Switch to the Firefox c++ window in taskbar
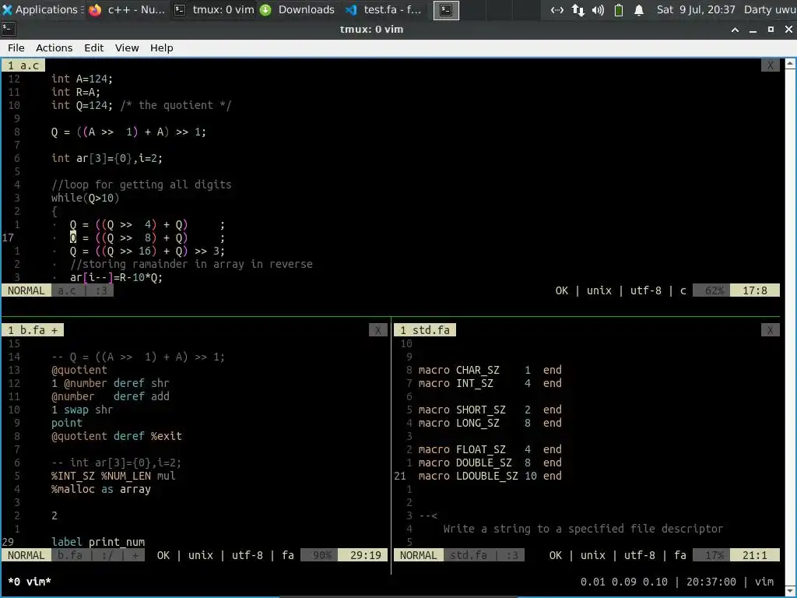 (127, 9)
